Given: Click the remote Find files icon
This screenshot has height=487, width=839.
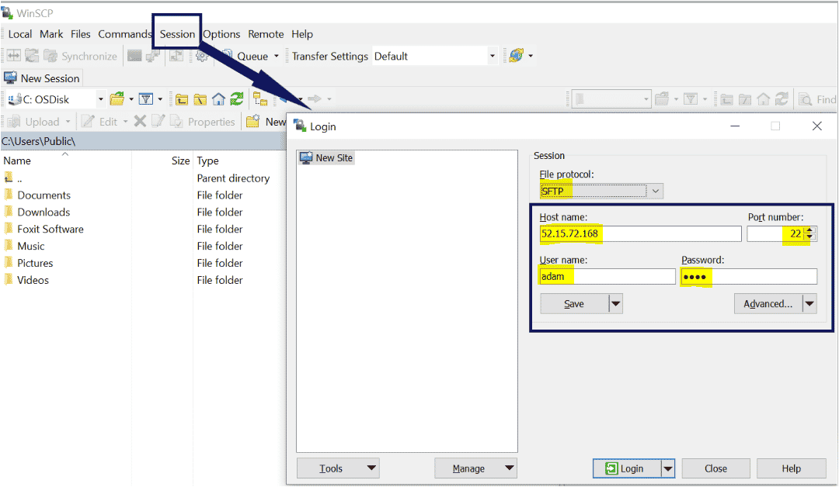Looking at the screenshot, I should tap(817, 99).
